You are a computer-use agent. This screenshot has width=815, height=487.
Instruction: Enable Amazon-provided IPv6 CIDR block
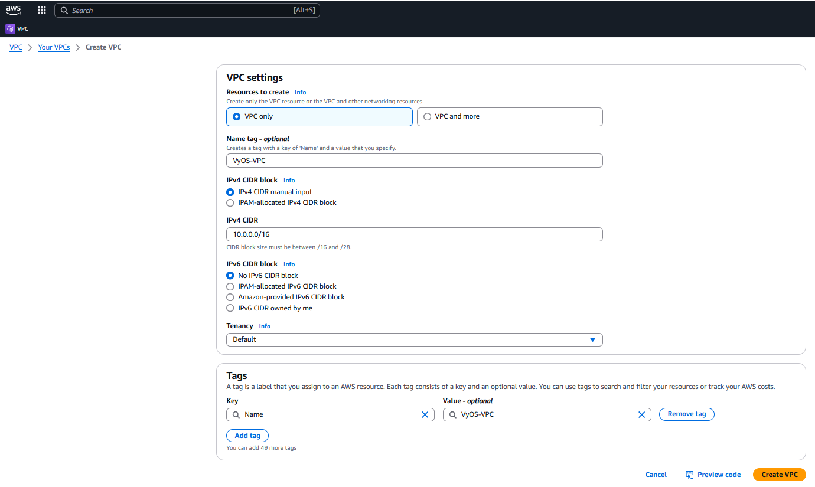coord(230,298)
